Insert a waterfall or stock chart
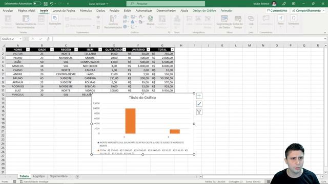The height and width of the screenshot is (184, 328). [141, 17]
